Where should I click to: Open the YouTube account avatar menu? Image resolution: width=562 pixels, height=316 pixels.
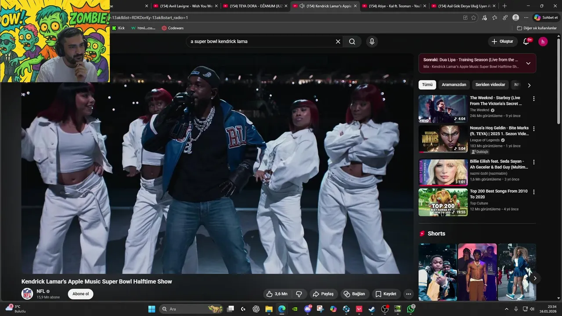pyautogui.click(x=543, y=42)
